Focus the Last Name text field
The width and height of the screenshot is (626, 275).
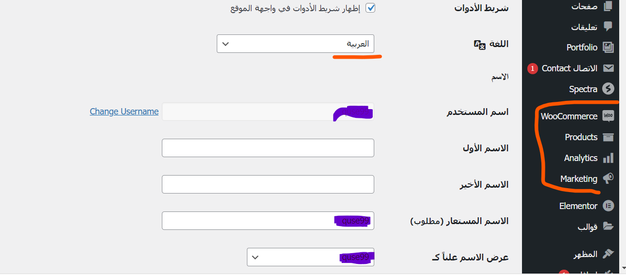268,184
